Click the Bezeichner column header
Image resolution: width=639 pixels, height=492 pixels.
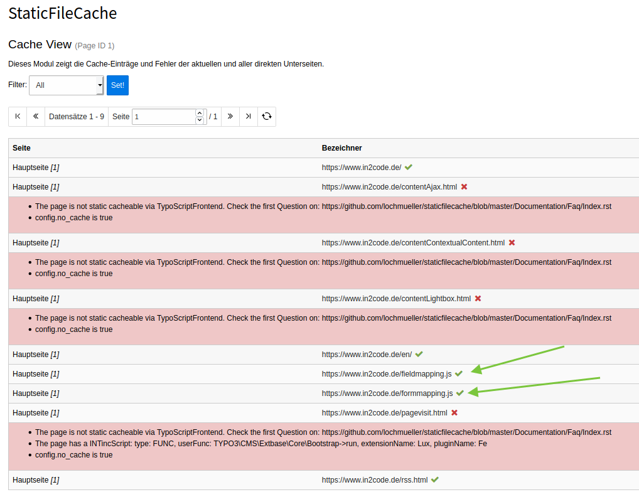point(342,148)
